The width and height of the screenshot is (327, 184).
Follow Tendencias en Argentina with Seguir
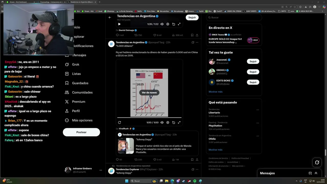pos(192,17)
